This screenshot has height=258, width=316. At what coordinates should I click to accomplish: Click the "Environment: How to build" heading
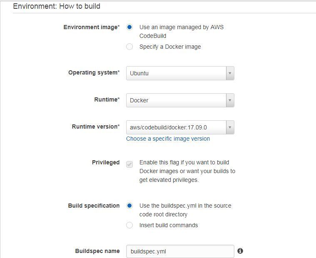(x=57, y=6)
